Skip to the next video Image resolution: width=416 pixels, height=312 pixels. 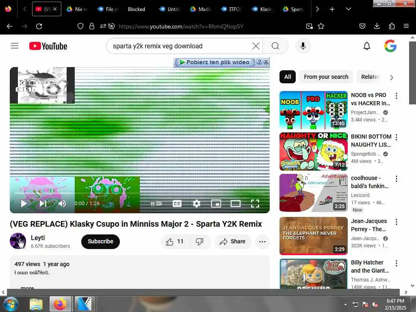point(43,204)
